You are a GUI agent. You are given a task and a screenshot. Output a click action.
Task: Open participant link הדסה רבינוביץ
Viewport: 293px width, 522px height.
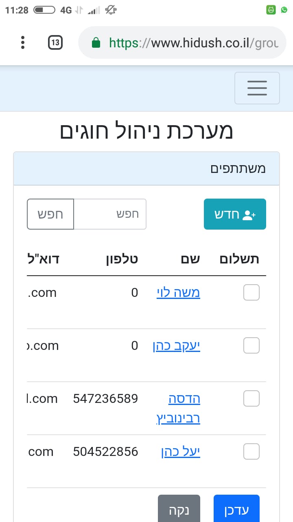184,408
